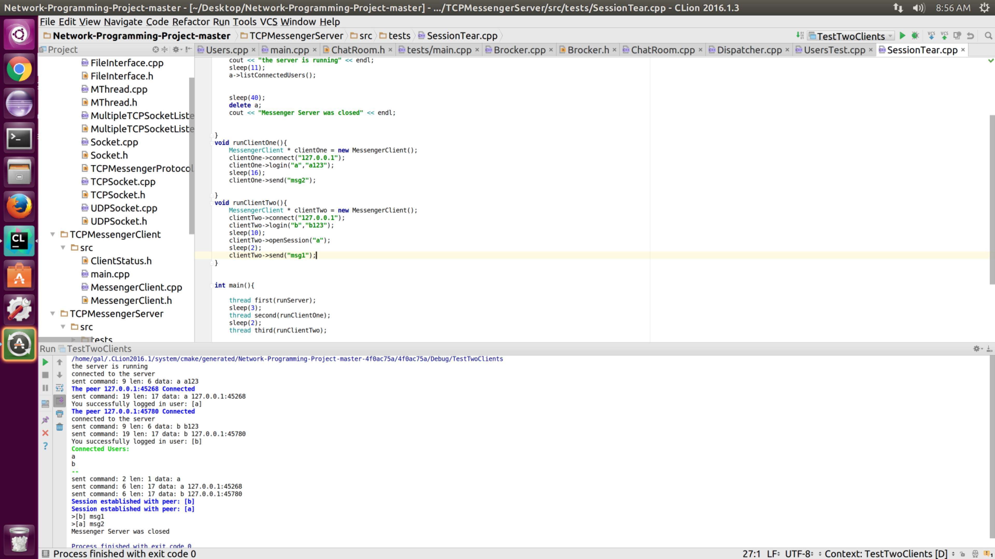The width and height of the screenshot is (995, 559).
Task: Switch to the Dispatcher.cpp tab
Action: pos(749,50)
